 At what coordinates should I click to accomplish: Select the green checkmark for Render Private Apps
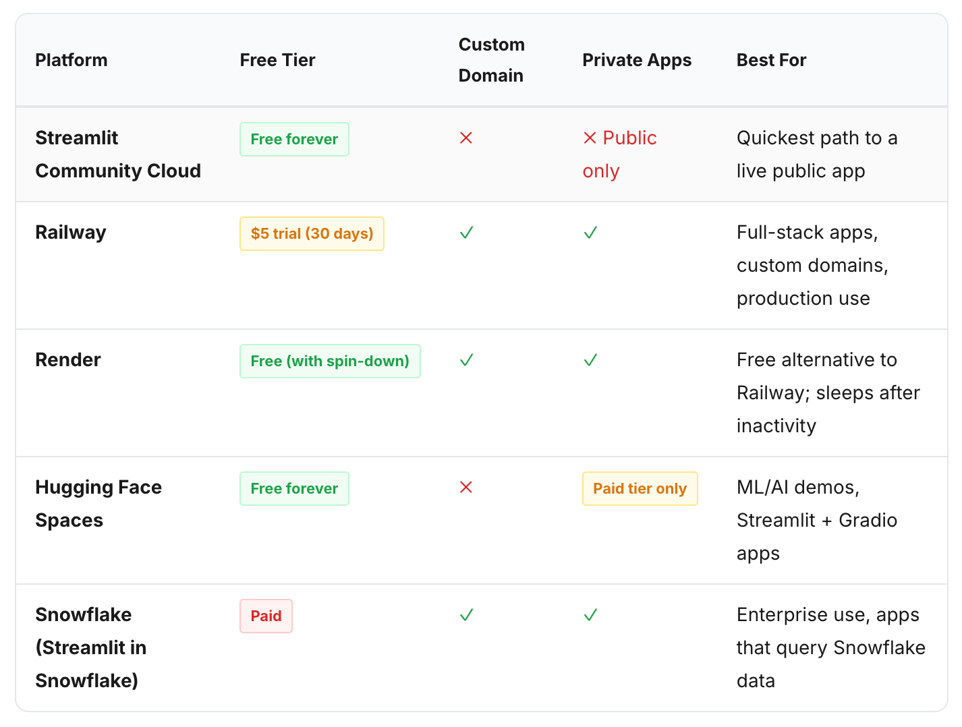click(x=590, y=360)
